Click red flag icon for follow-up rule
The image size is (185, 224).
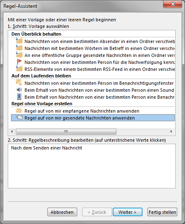19,62
